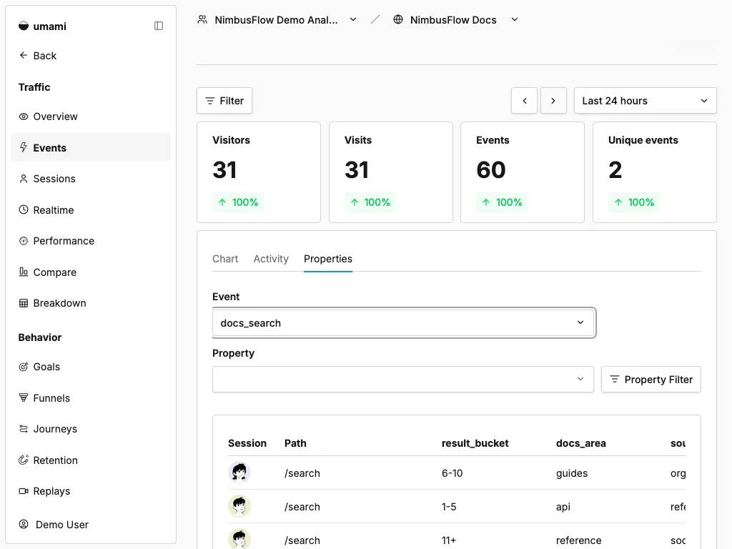Click the api docs_area cell
The width and height of the screenshot is (732, 549).
click(563, 507)
